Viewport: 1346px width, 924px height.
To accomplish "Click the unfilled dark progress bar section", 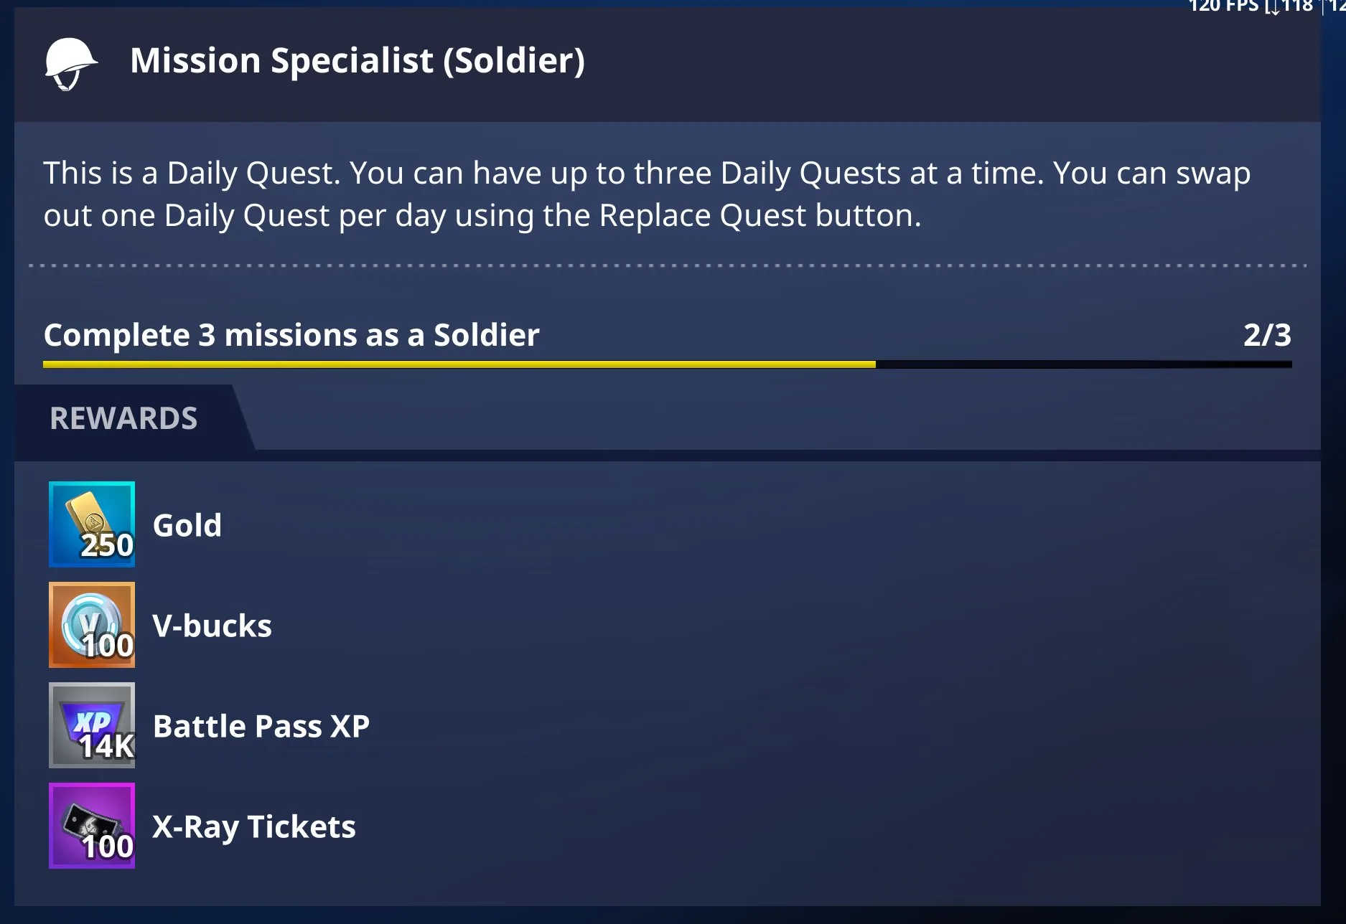I will point(1084,364).
